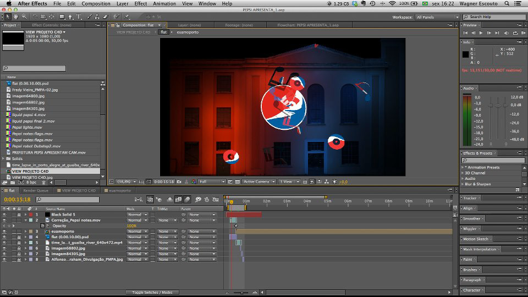Toggle lock on time_la...t_guaiba_river layer
The image size is (528, 297).
pos(19,243)
